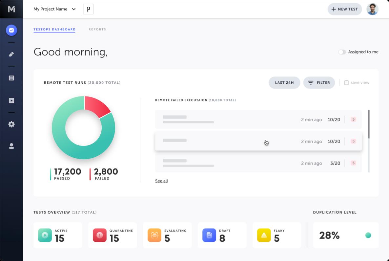Open the pencil edit icon in sidebar
The image size is (389, 261).
(x=11, y=54)
